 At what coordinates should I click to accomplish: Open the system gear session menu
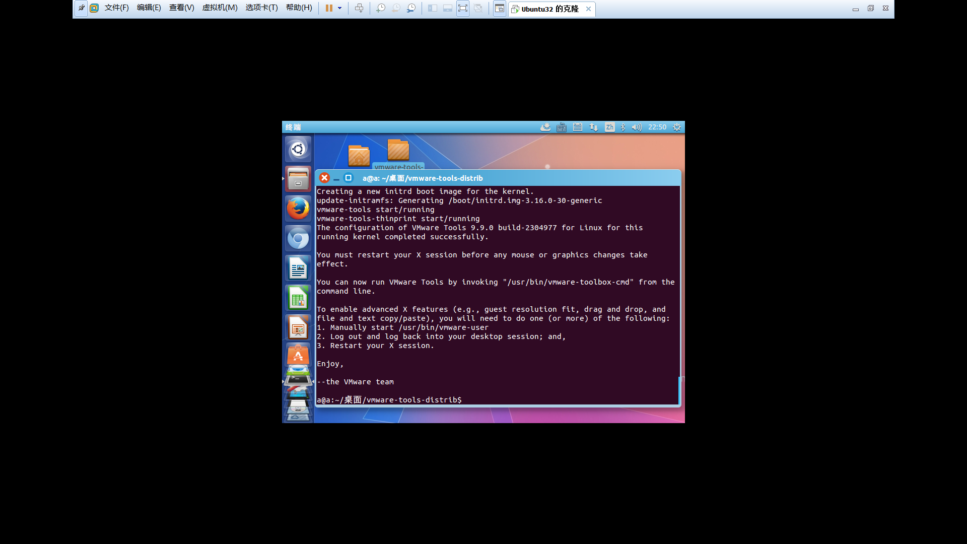pos(677,127)
